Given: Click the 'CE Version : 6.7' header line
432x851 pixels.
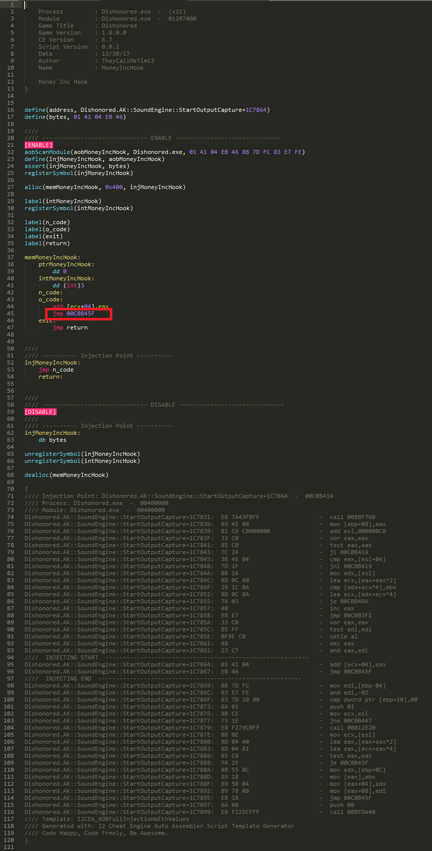Looking at the screenshot, I should 75,40.
